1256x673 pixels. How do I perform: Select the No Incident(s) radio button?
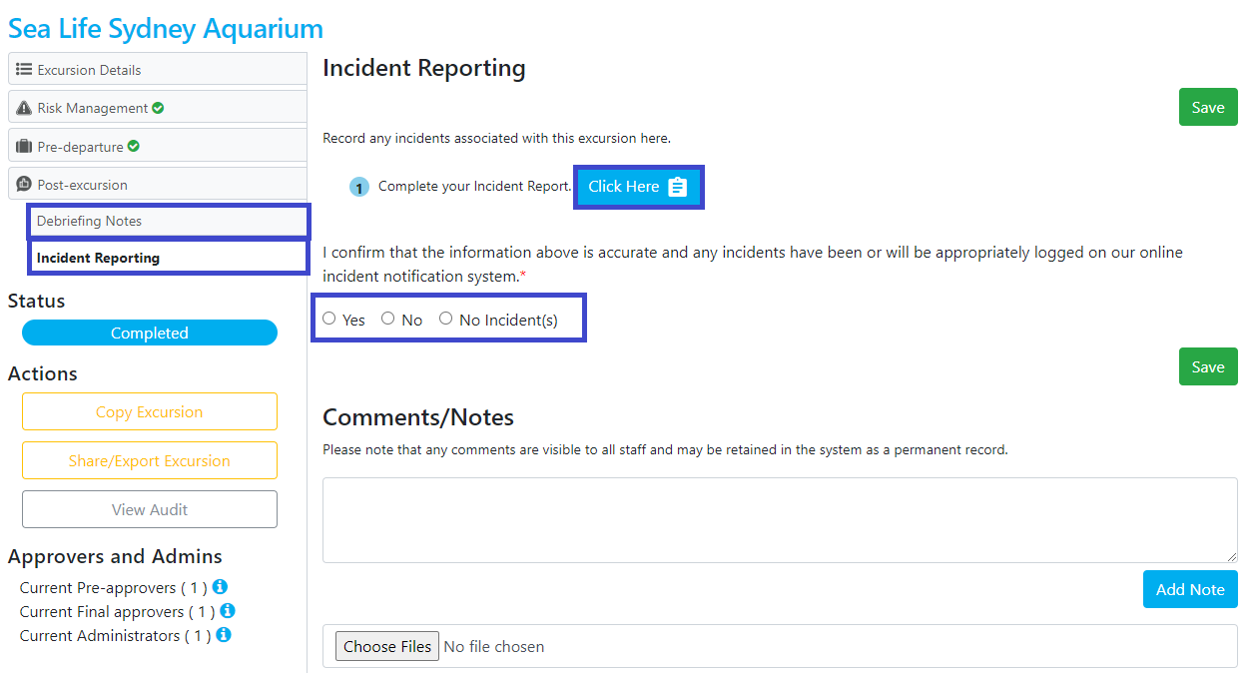coord(446,319)
